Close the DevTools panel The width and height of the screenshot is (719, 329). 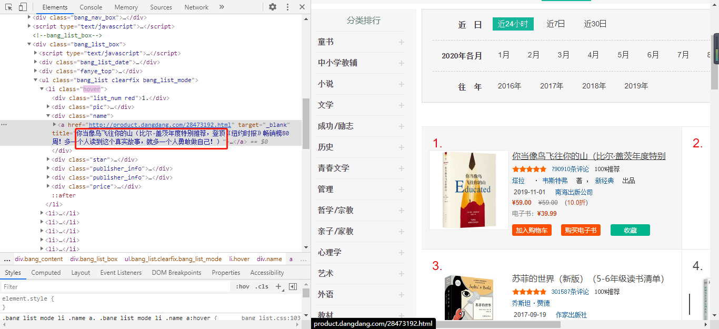[302, 7]
